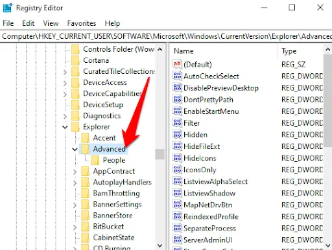Screen dimensions: 332x250
Task: Click the (Default) string value icon
Action: pos(177,64)
